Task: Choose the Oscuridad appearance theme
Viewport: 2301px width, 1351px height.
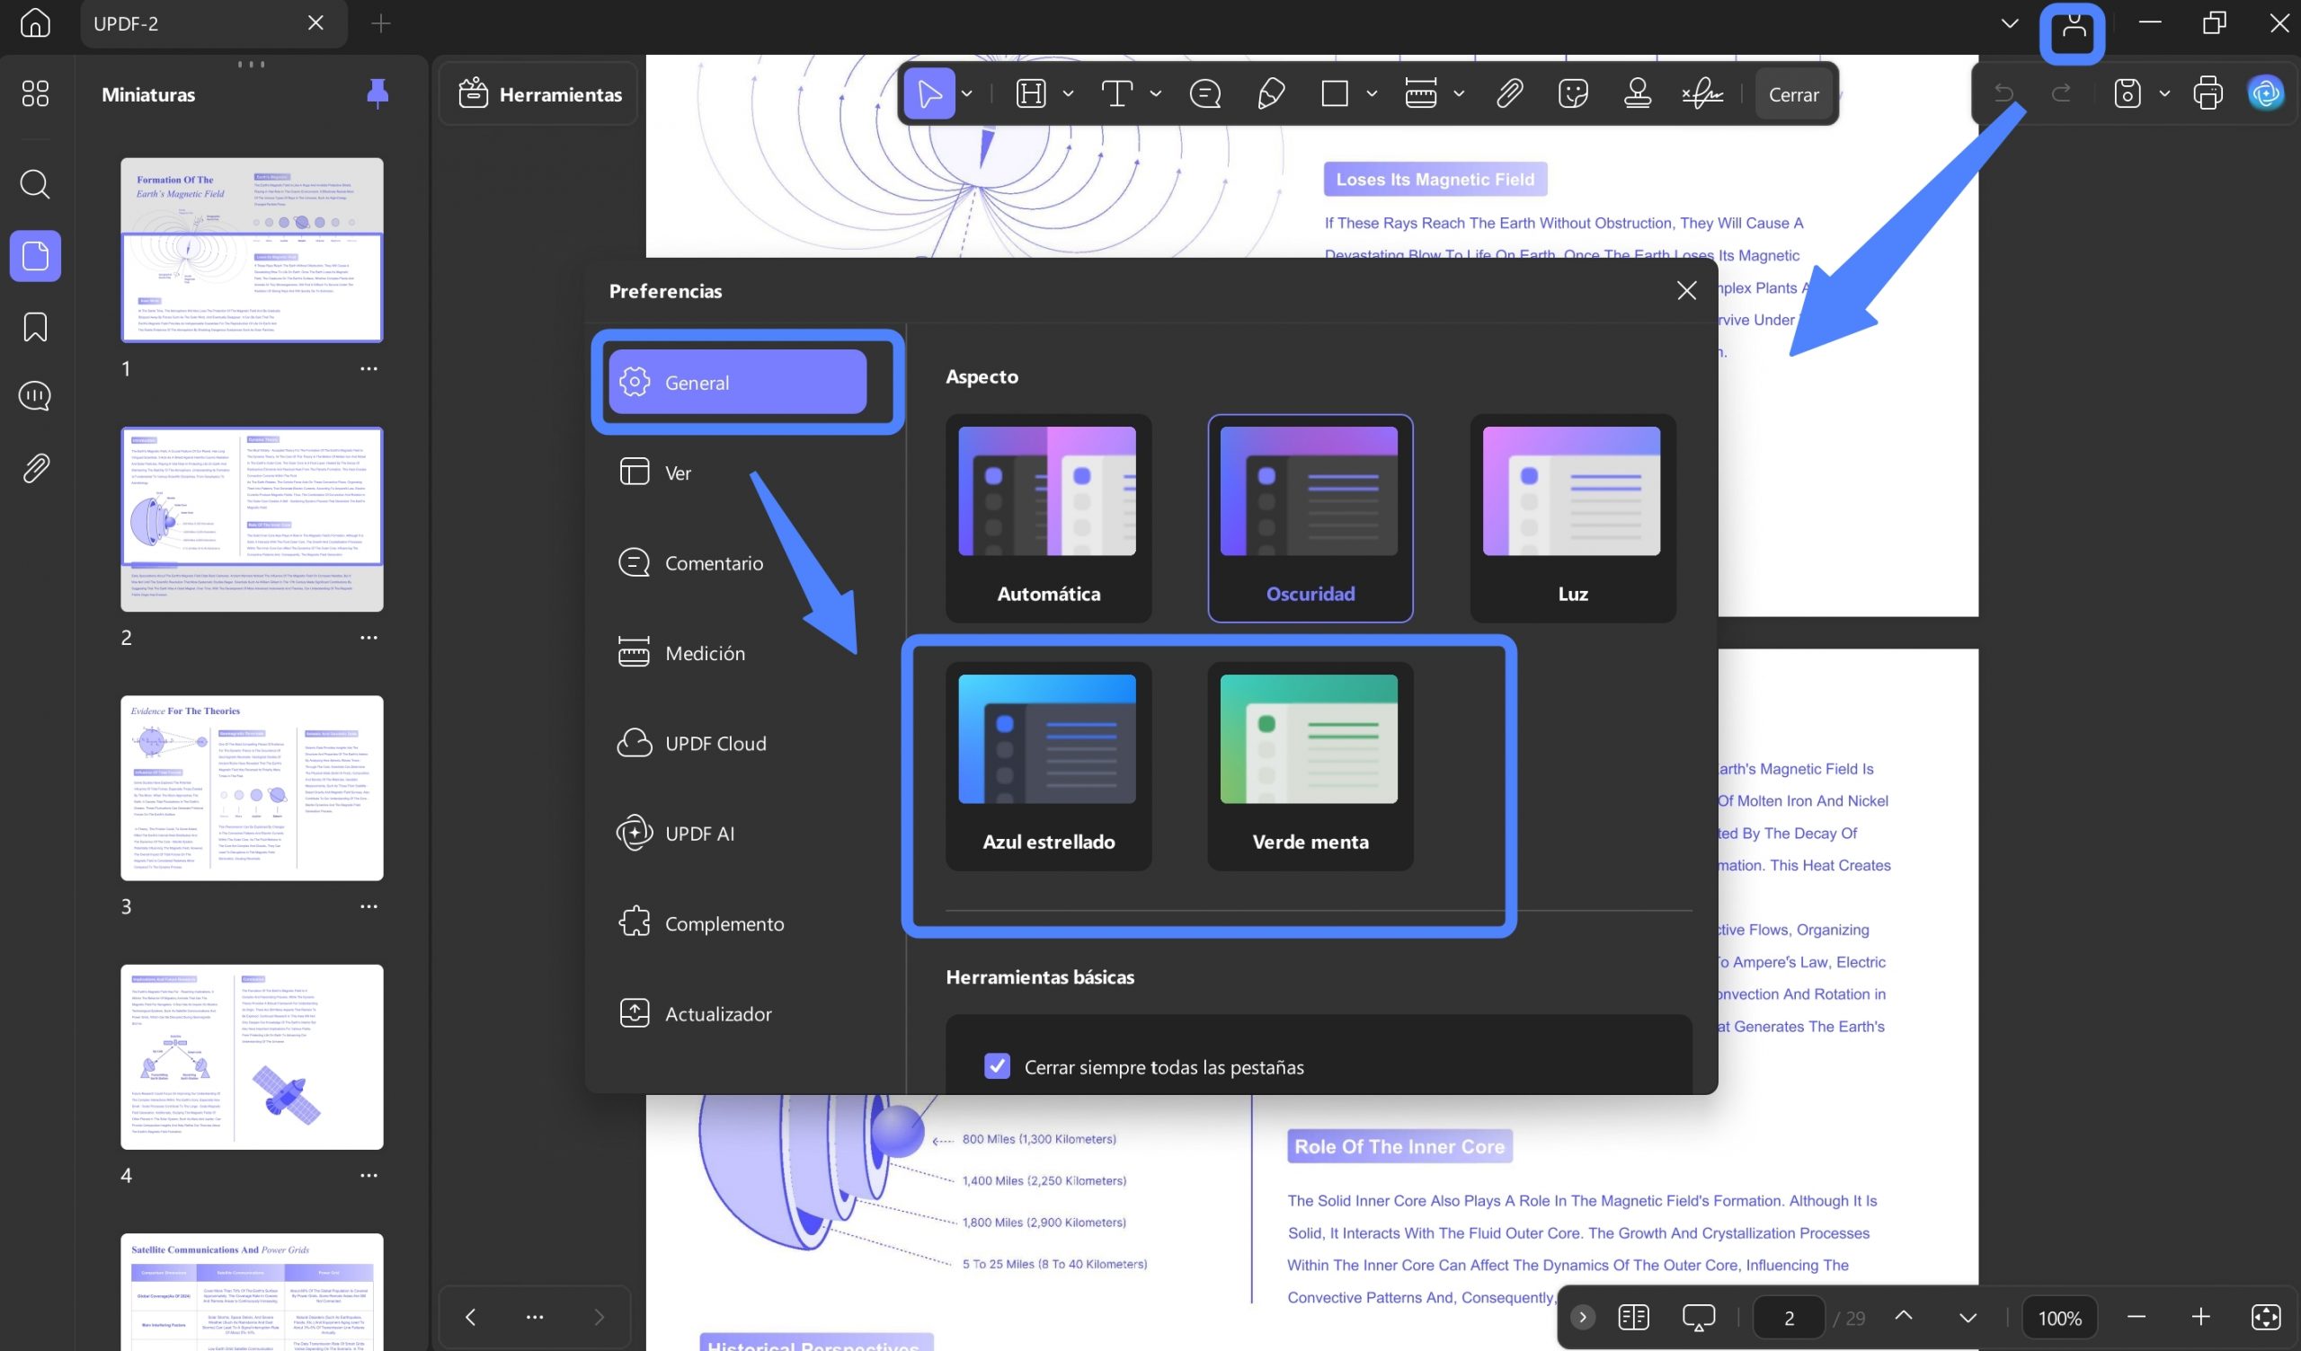Action: click(1310, 518)
